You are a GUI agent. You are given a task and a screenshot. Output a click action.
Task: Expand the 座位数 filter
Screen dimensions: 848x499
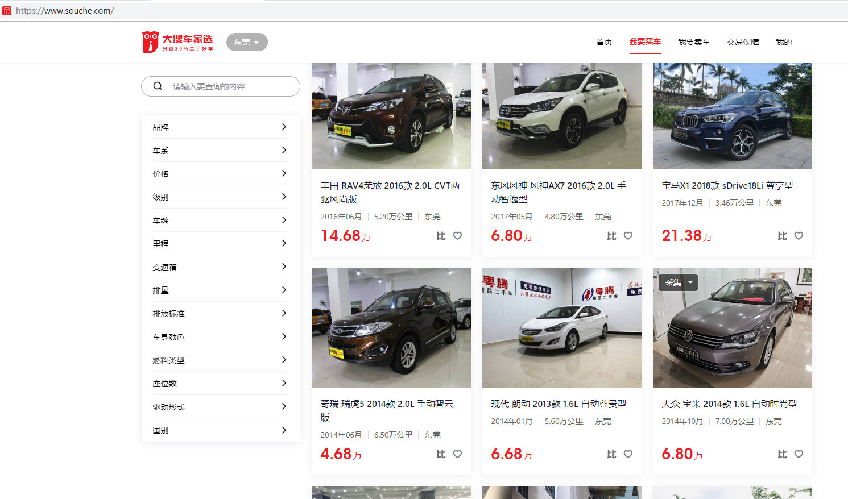[x=221, y=383]
